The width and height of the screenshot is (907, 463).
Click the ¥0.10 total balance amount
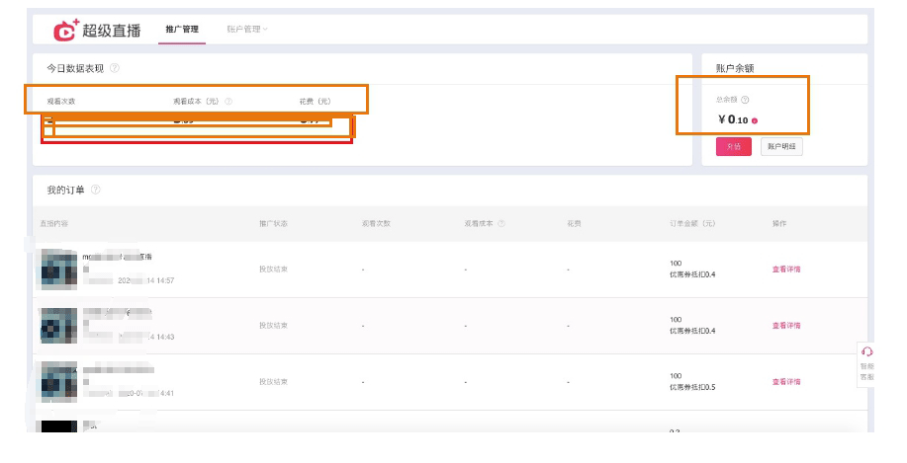(733, 120)
